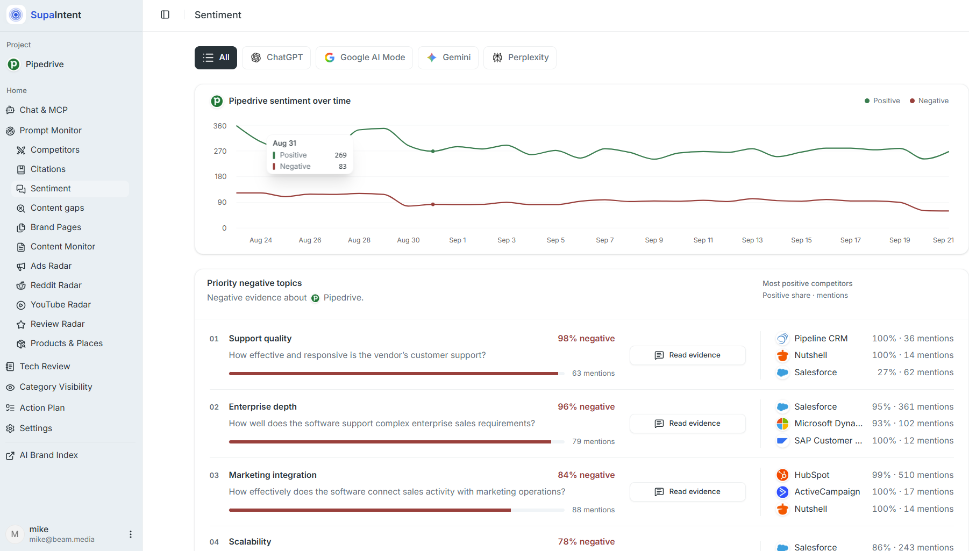Click the Competitors crossed-swords icon

21,150
